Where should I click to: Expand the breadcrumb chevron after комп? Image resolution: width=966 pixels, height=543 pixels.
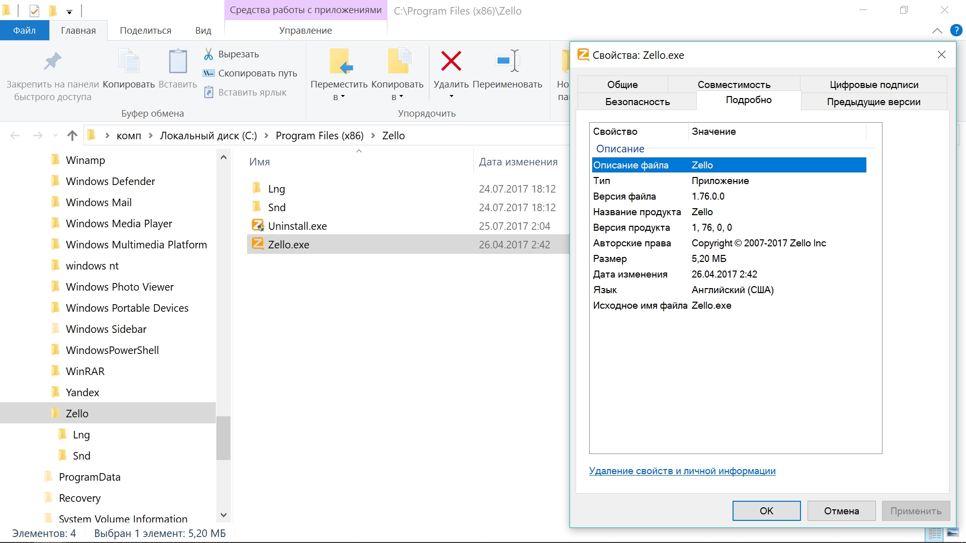point(150,136)
